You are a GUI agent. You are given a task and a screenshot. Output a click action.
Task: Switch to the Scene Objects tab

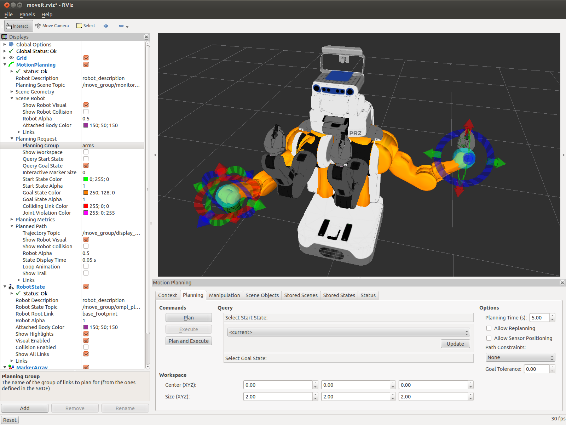coord(262,295)
